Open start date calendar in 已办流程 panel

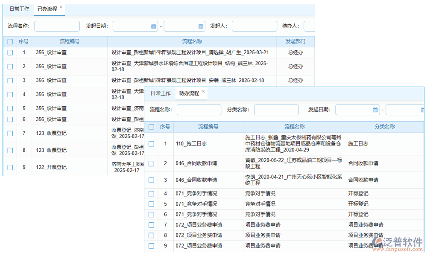(x=153, y=26)
